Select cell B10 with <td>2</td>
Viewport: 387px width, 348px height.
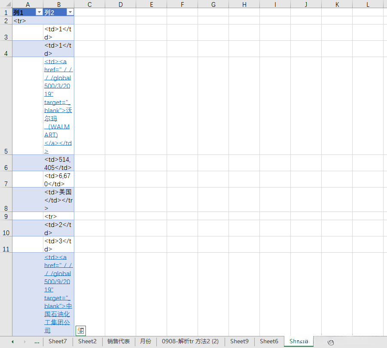tap(58, 228)
